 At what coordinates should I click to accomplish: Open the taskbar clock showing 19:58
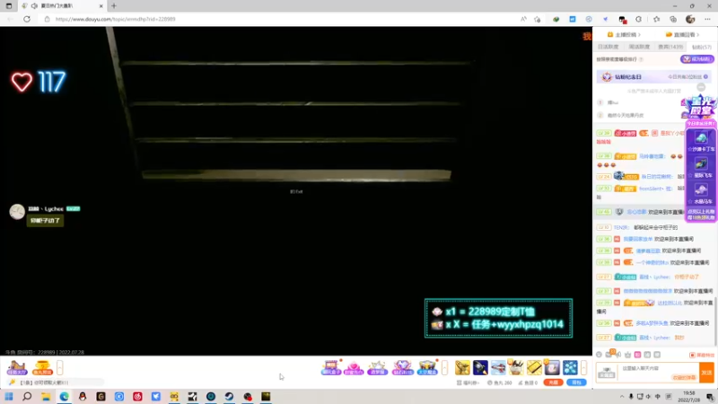coord(688,397)
